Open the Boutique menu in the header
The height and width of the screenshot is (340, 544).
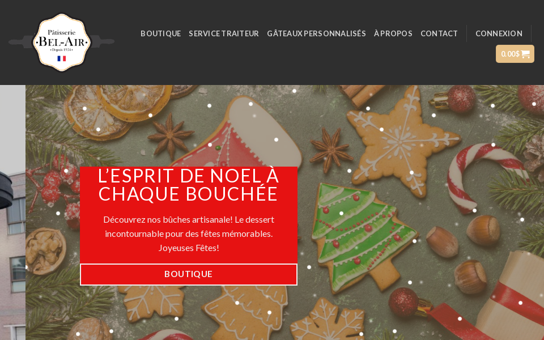(x=160, y=33)
